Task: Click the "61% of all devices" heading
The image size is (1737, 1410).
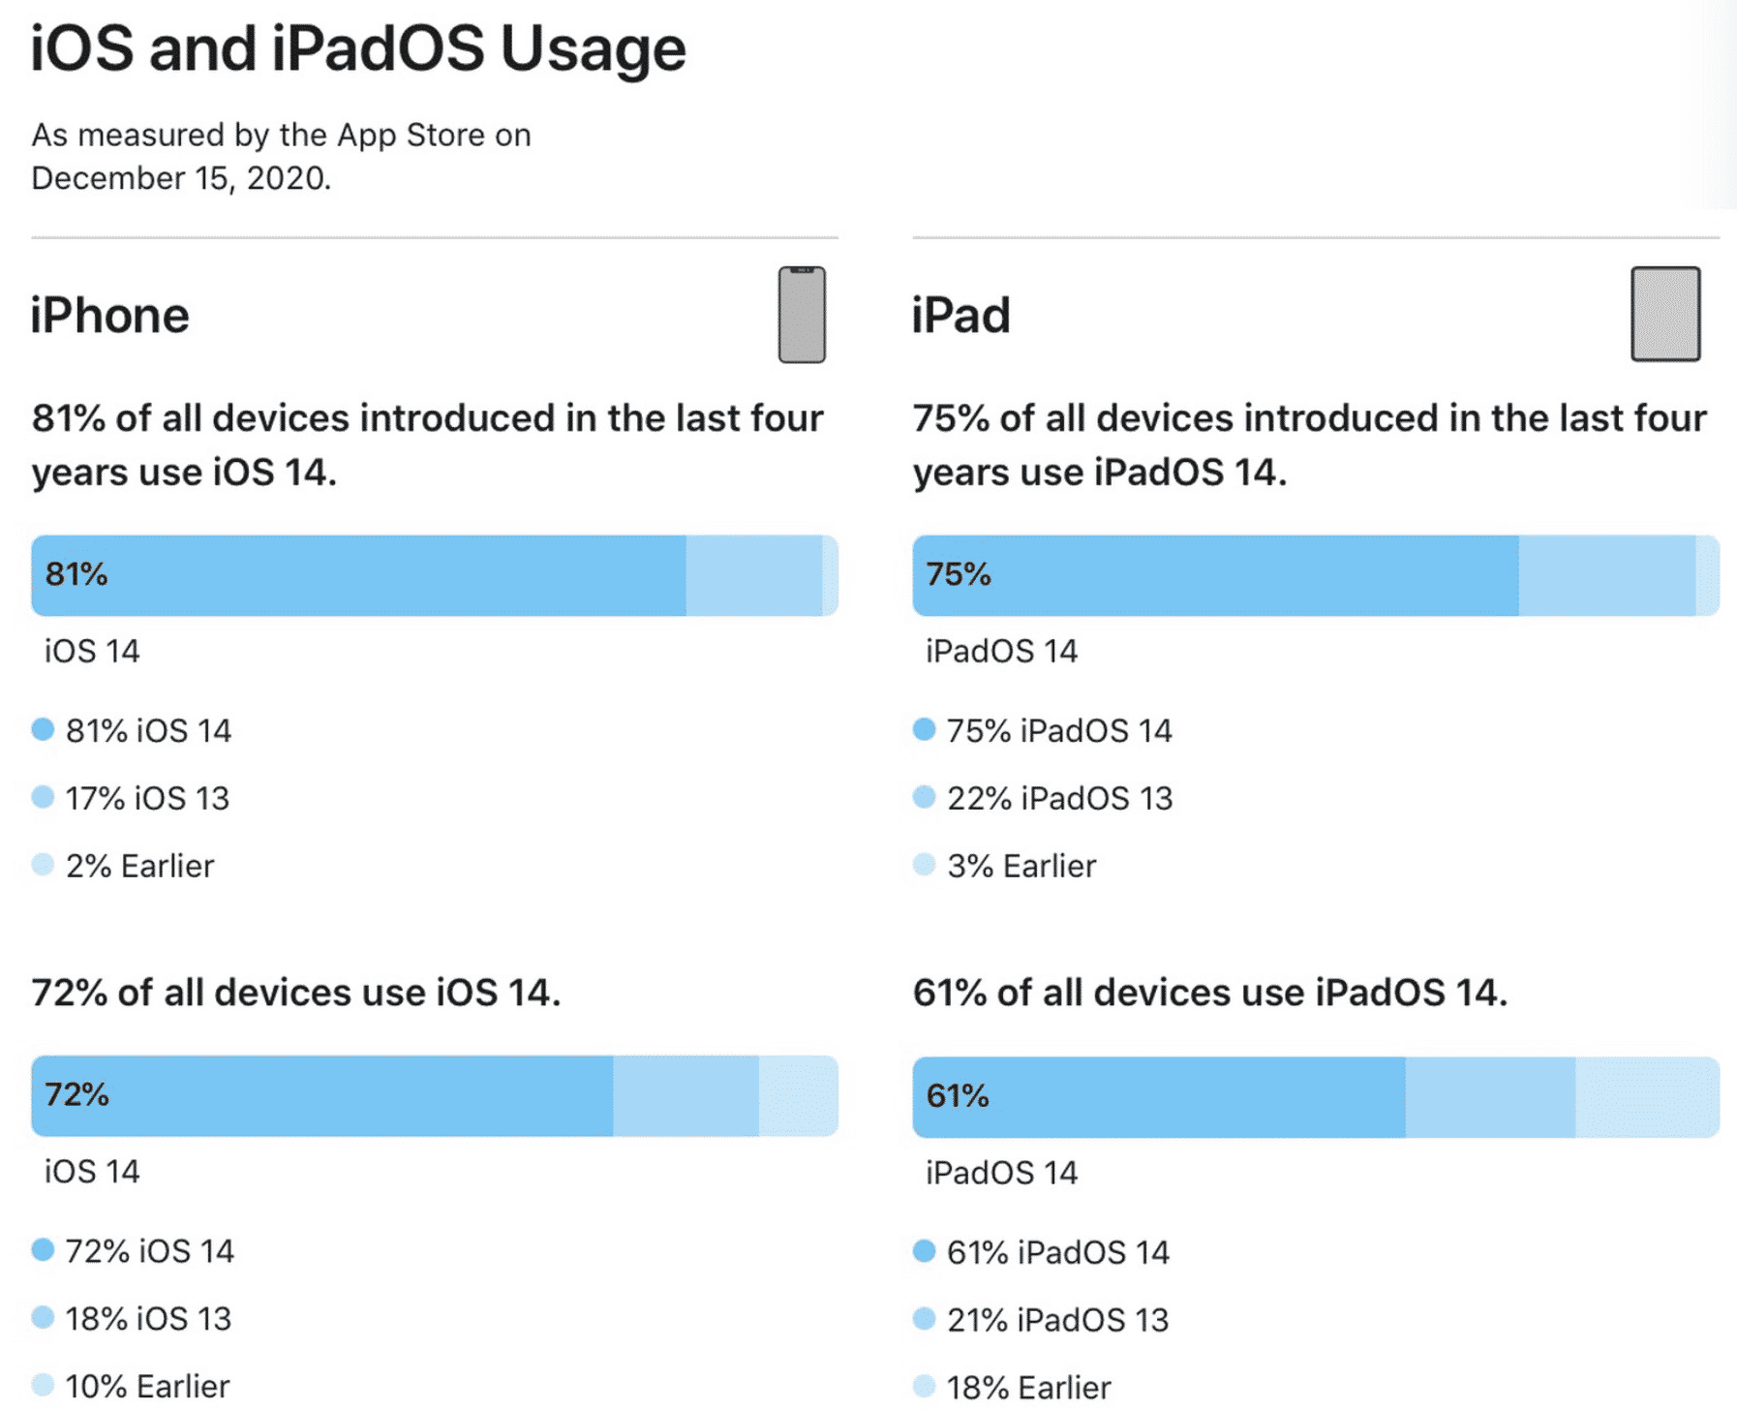Action: click(1209, 993)
